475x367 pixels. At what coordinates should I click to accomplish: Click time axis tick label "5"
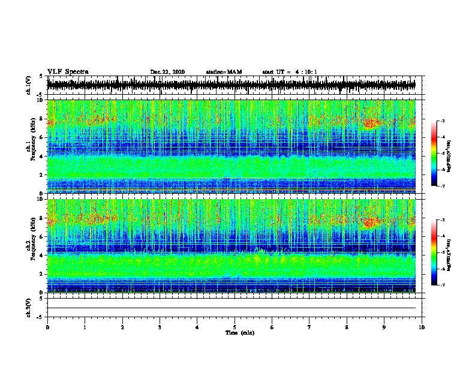pos(235,327)
